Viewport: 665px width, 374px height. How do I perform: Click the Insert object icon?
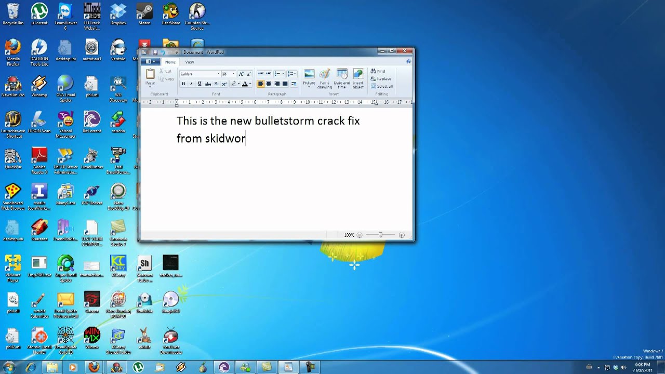(358, 74)
